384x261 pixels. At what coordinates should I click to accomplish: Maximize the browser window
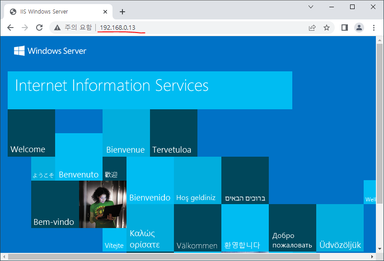[352, 7]
